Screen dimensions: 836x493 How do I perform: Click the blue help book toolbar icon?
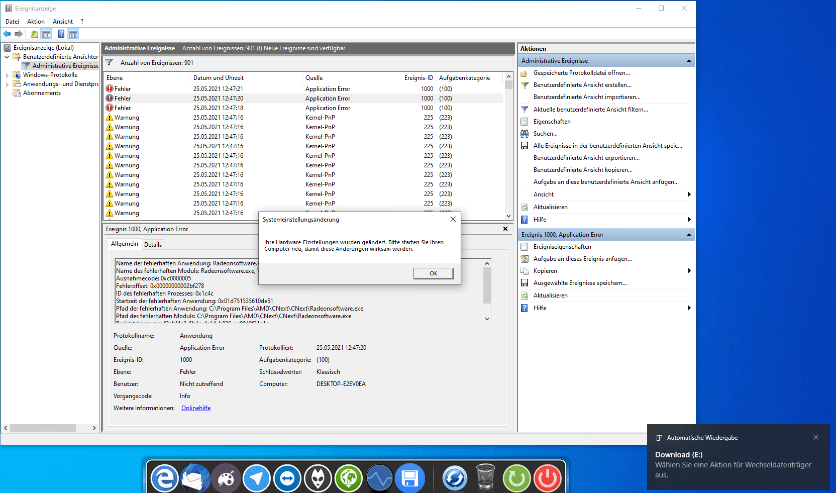click(61, 34)
